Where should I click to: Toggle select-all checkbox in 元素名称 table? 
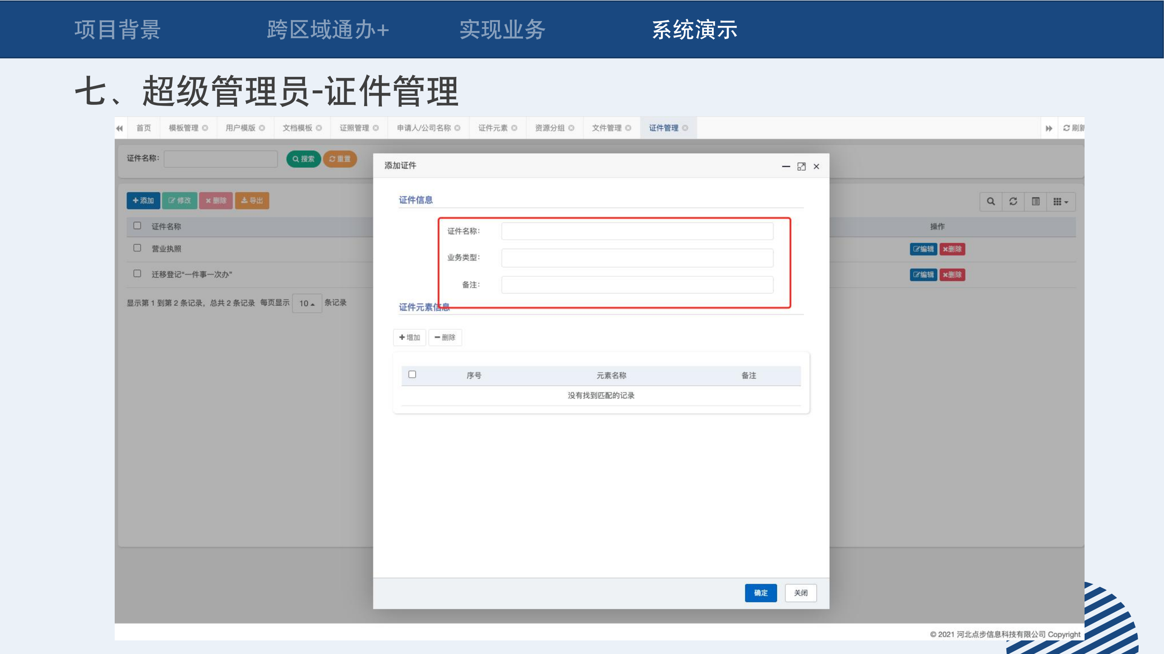coord(412,375)
